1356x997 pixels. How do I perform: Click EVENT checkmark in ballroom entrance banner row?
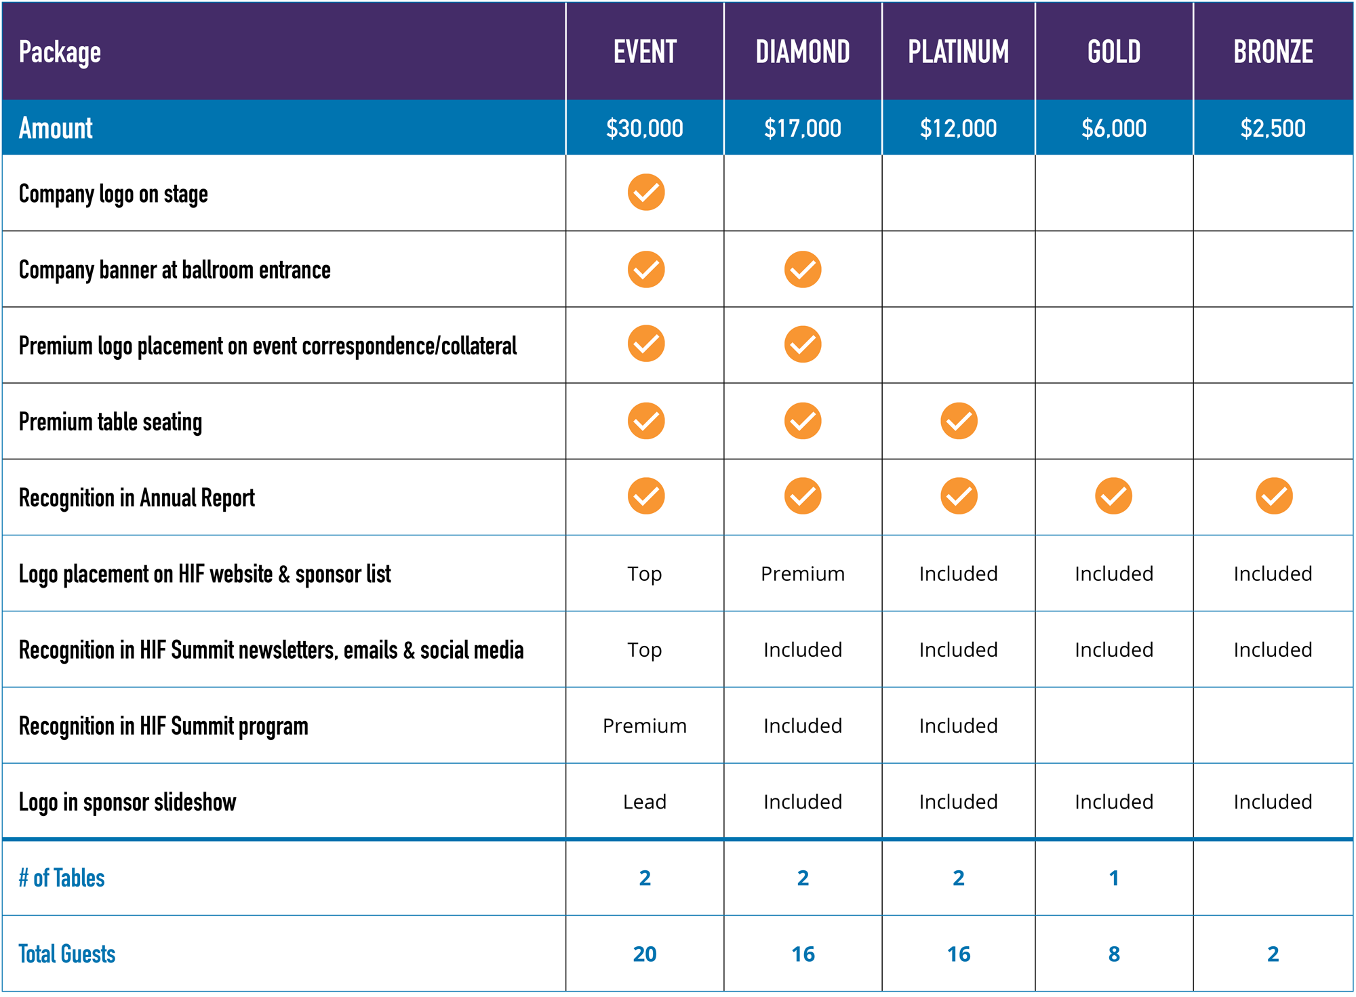click(645, 270)
